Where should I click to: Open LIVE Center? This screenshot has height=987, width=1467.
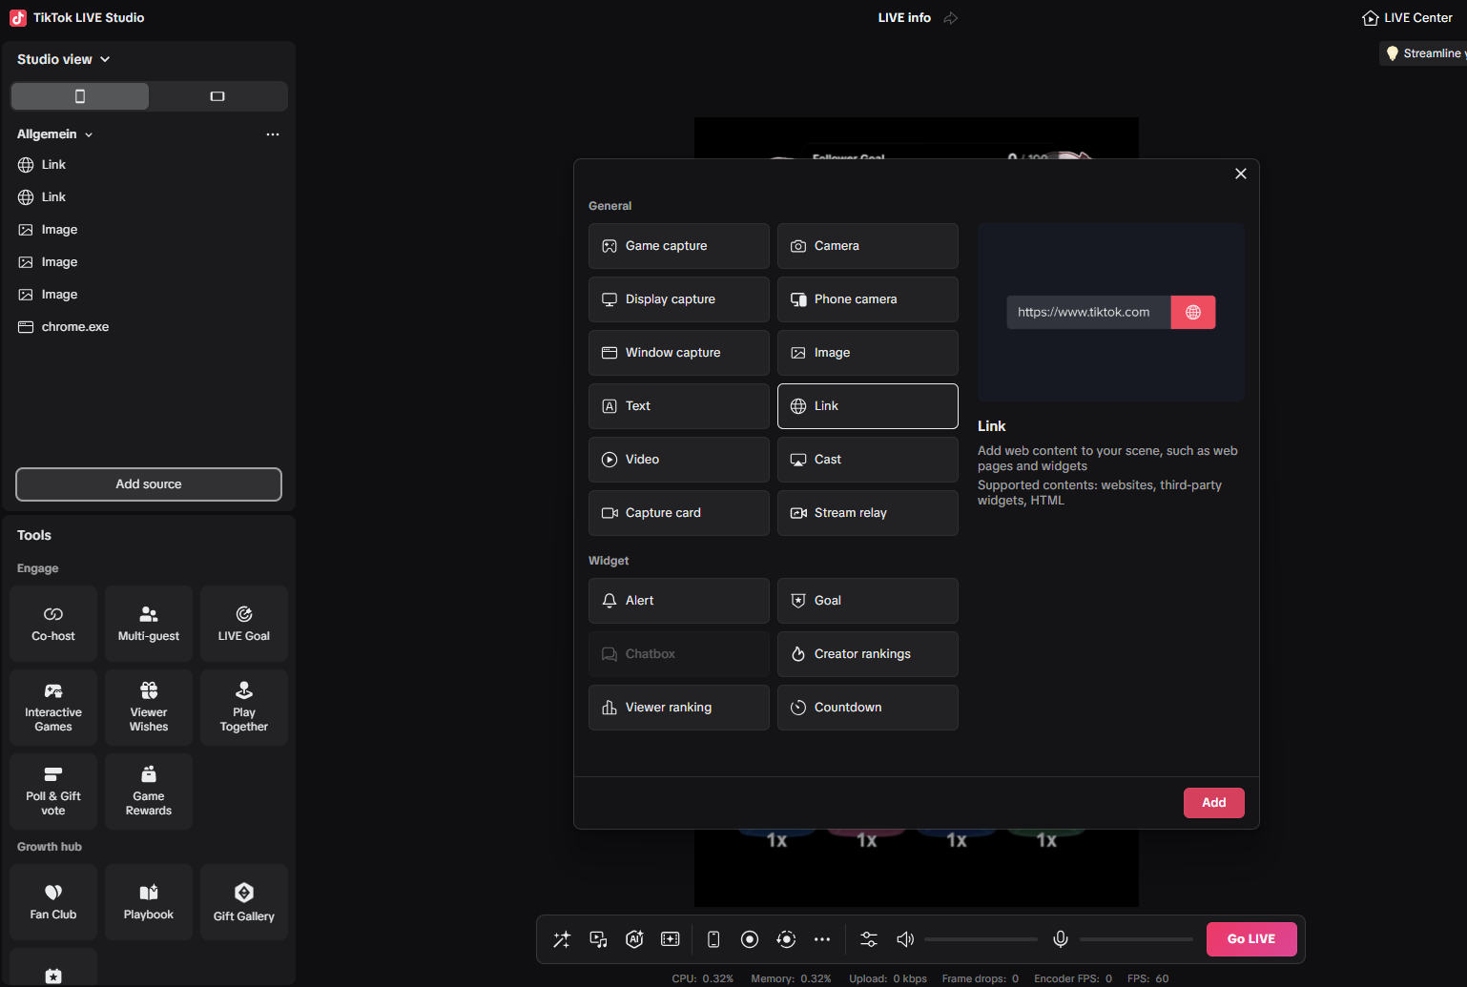1408,18
